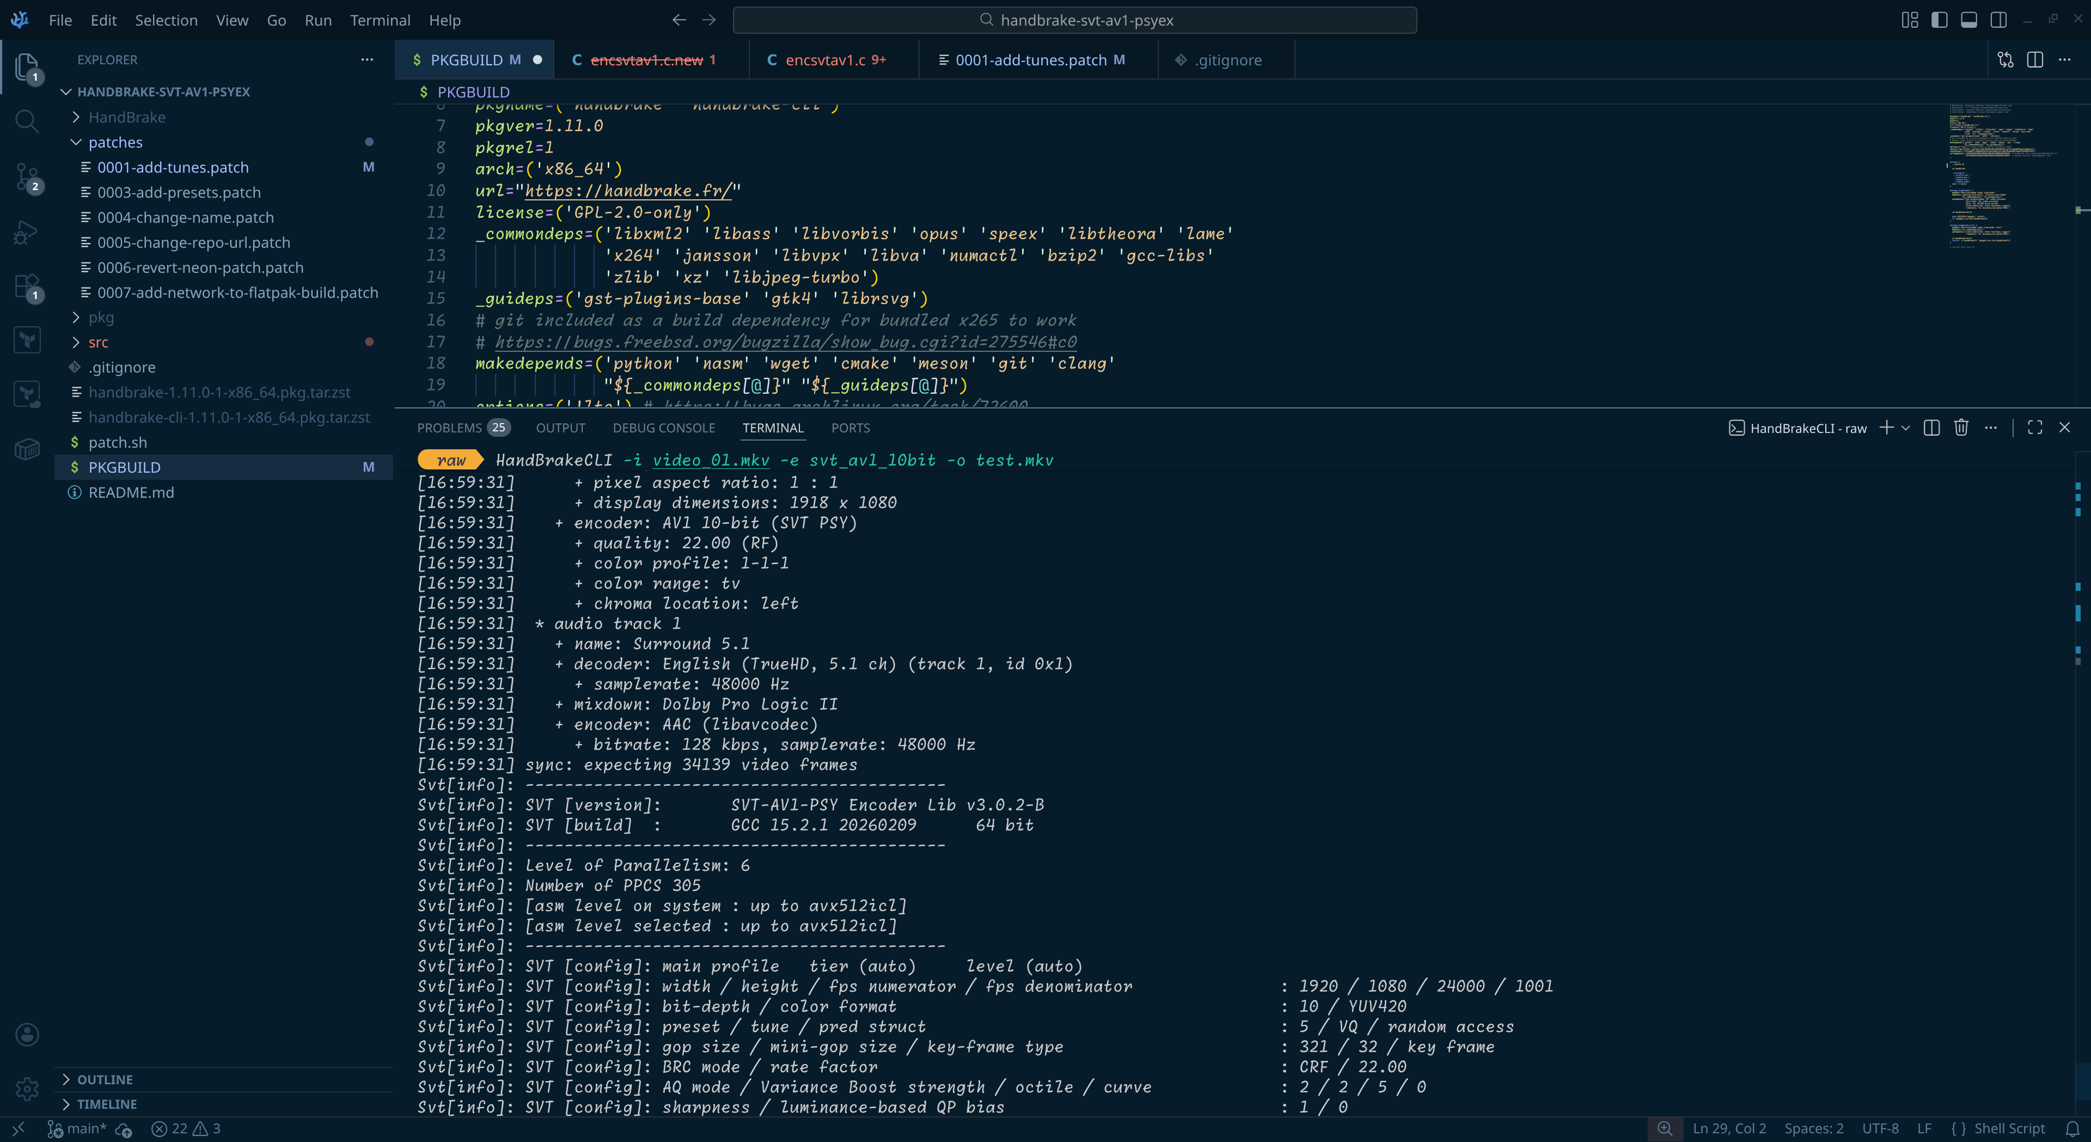This screenshot has height=1142, width=2091.
Task: Open the Extensions view
Action: [26, 286]
